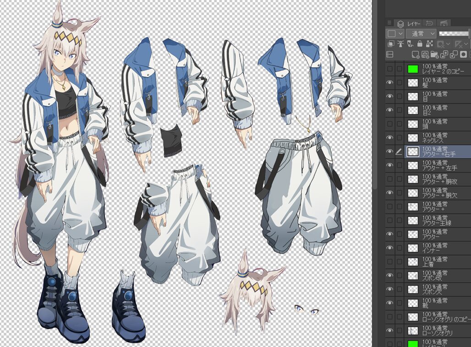Select the 上着 layer name
The width and height of the screenshot is (471, 347).
click(428, 265)
